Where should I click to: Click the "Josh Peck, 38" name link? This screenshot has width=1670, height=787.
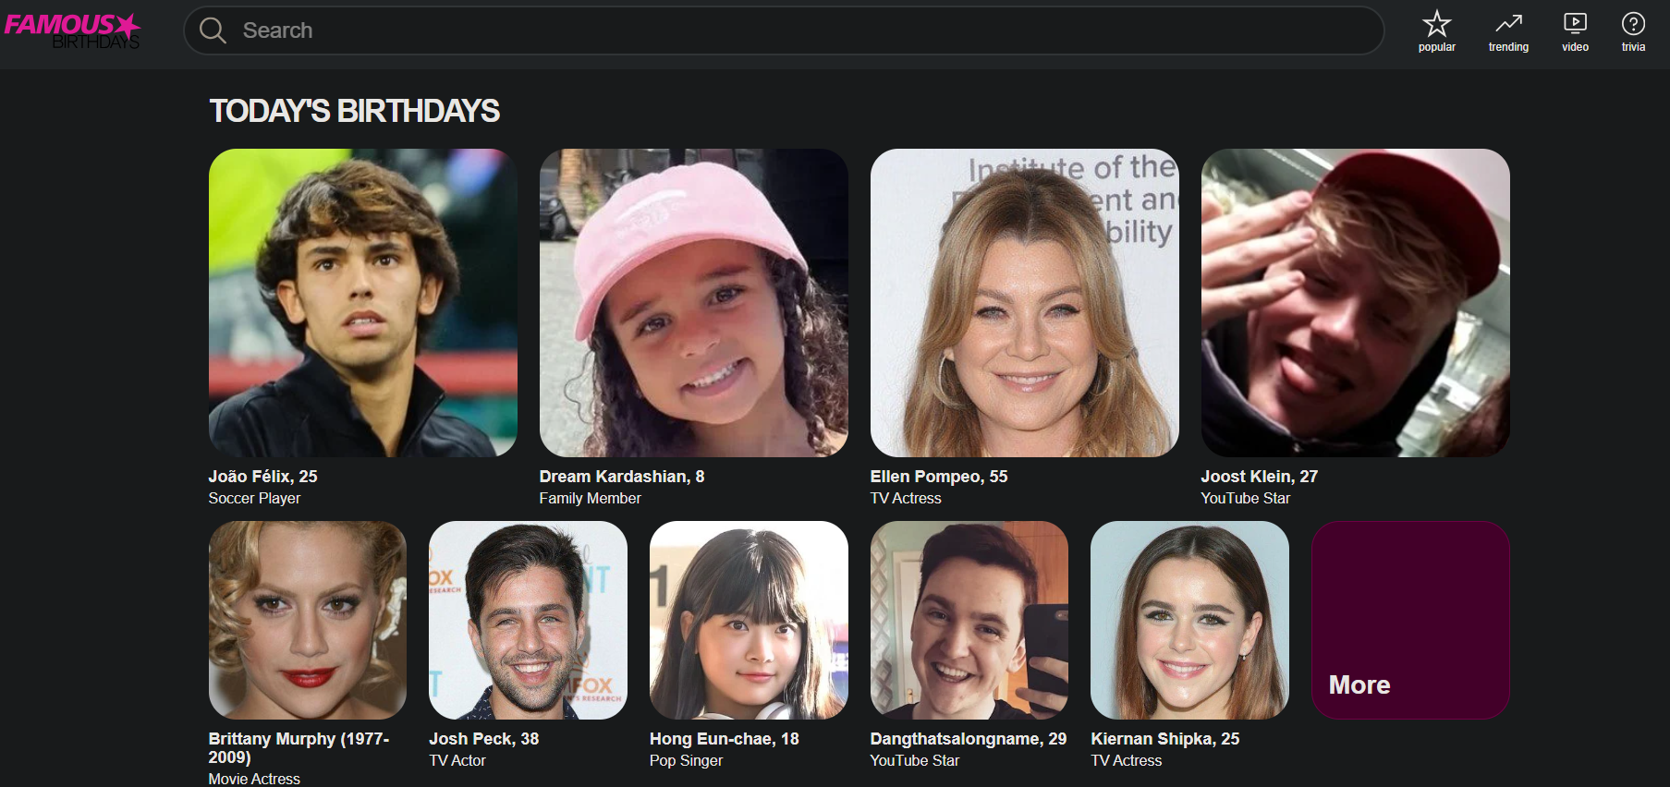click(x=483, y=739)
